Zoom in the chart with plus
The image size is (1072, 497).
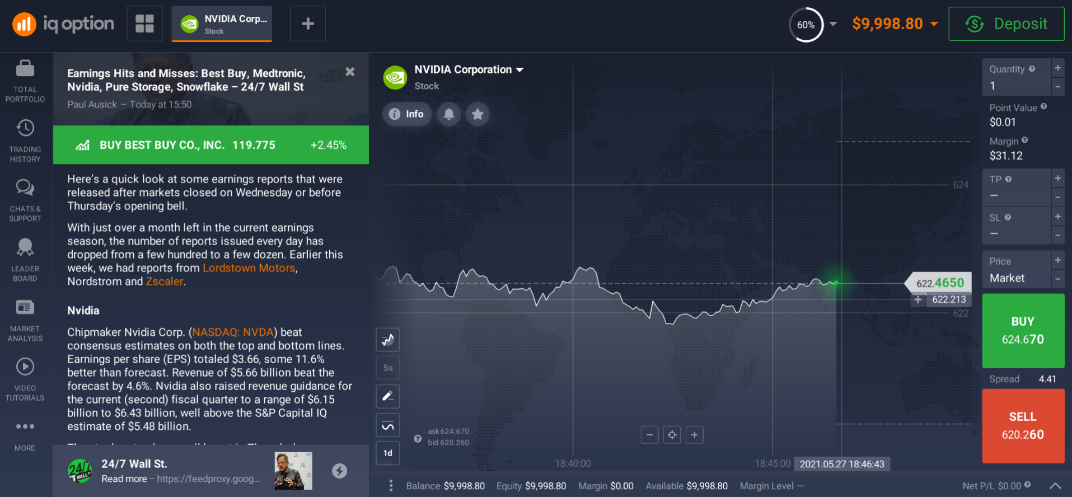(695, 435)
